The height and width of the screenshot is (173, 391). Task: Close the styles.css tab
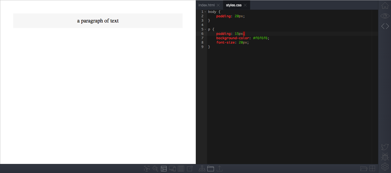tap(245, 5)
